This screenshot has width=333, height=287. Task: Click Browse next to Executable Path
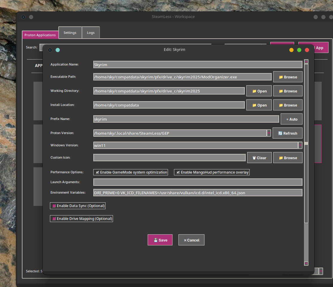coord(288,77)
